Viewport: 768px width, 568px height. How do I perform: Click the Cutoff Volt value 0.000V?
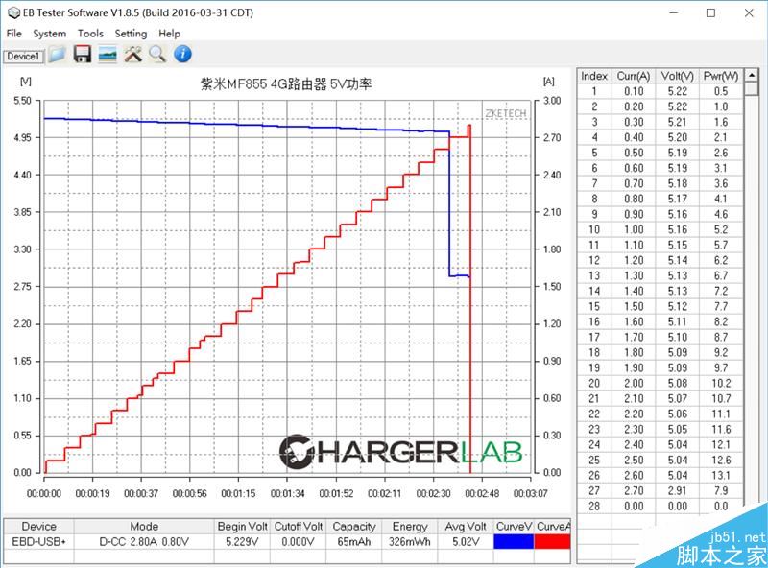[x=298, y=541]
